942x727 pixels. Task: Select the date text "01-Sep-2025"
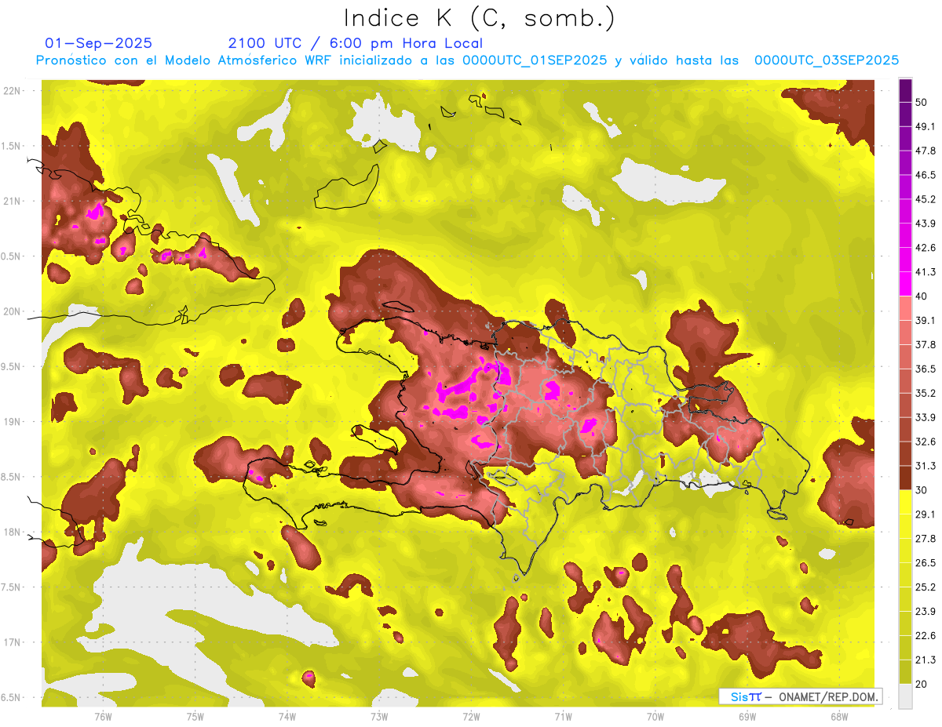coord(99,43)
